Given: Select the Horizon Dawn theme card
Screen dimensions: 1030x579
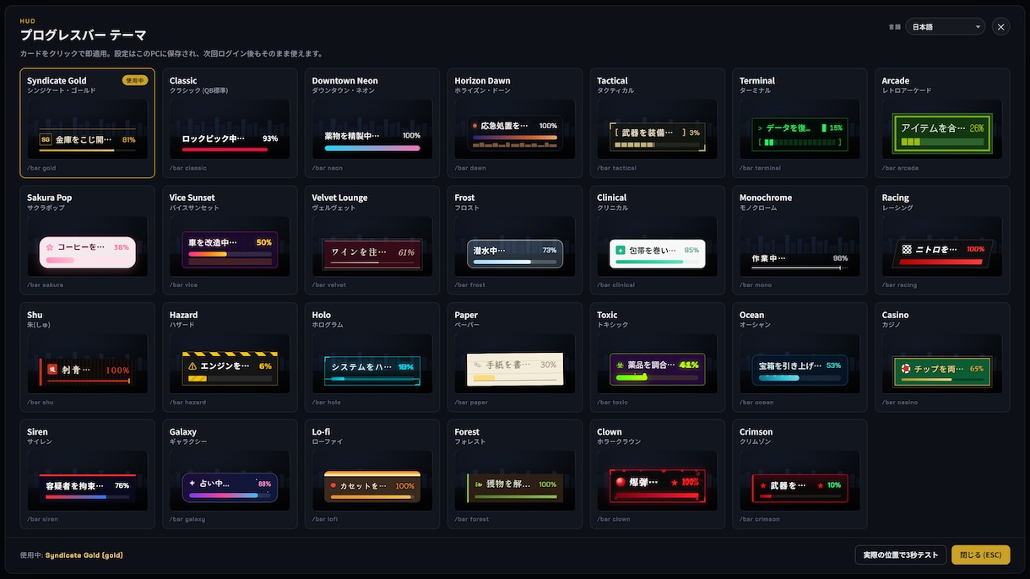Looking at the screenshot, I should (515, 123).
